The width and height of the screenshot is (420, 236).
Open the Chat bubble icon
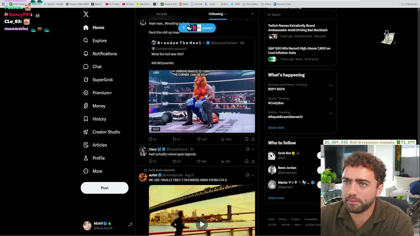pyautogui.click(x=86, y=67)
